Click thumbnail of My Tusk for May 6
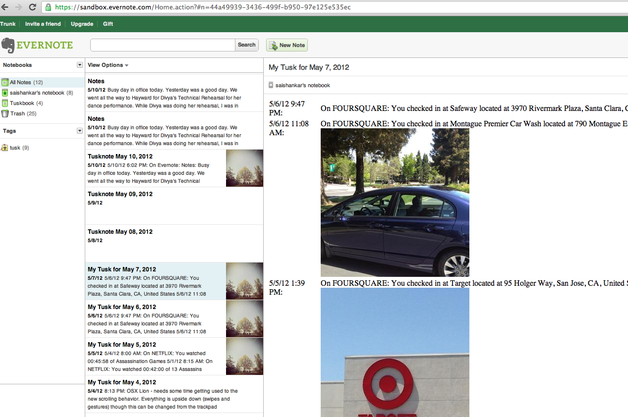The height and width of the screenshot is (417, 628). (244, 319)
